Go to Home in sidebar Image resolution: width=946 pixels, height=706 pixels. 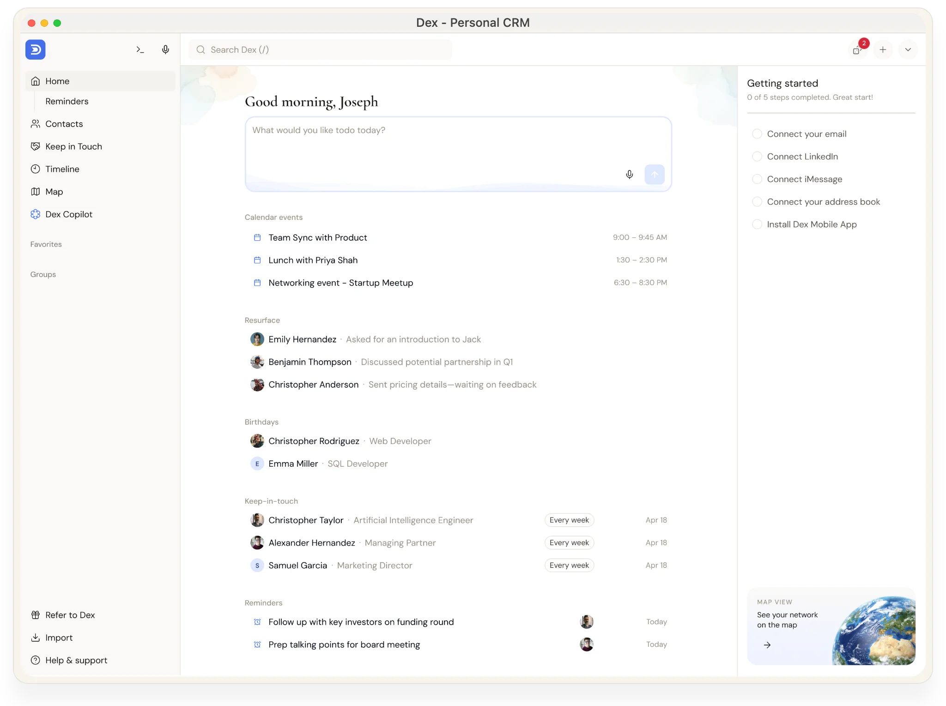(100, 81)
